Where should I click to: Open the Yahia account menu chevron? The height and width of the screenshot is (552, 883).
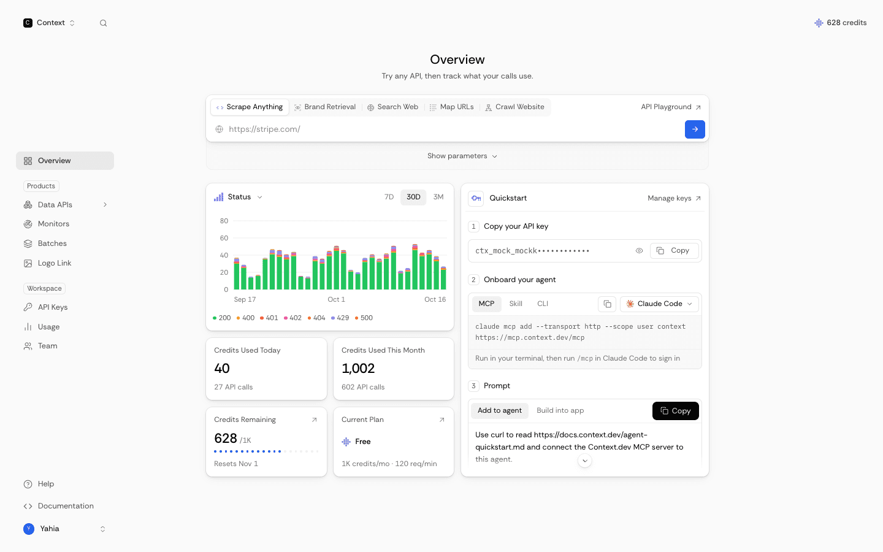tap(102, 529)
